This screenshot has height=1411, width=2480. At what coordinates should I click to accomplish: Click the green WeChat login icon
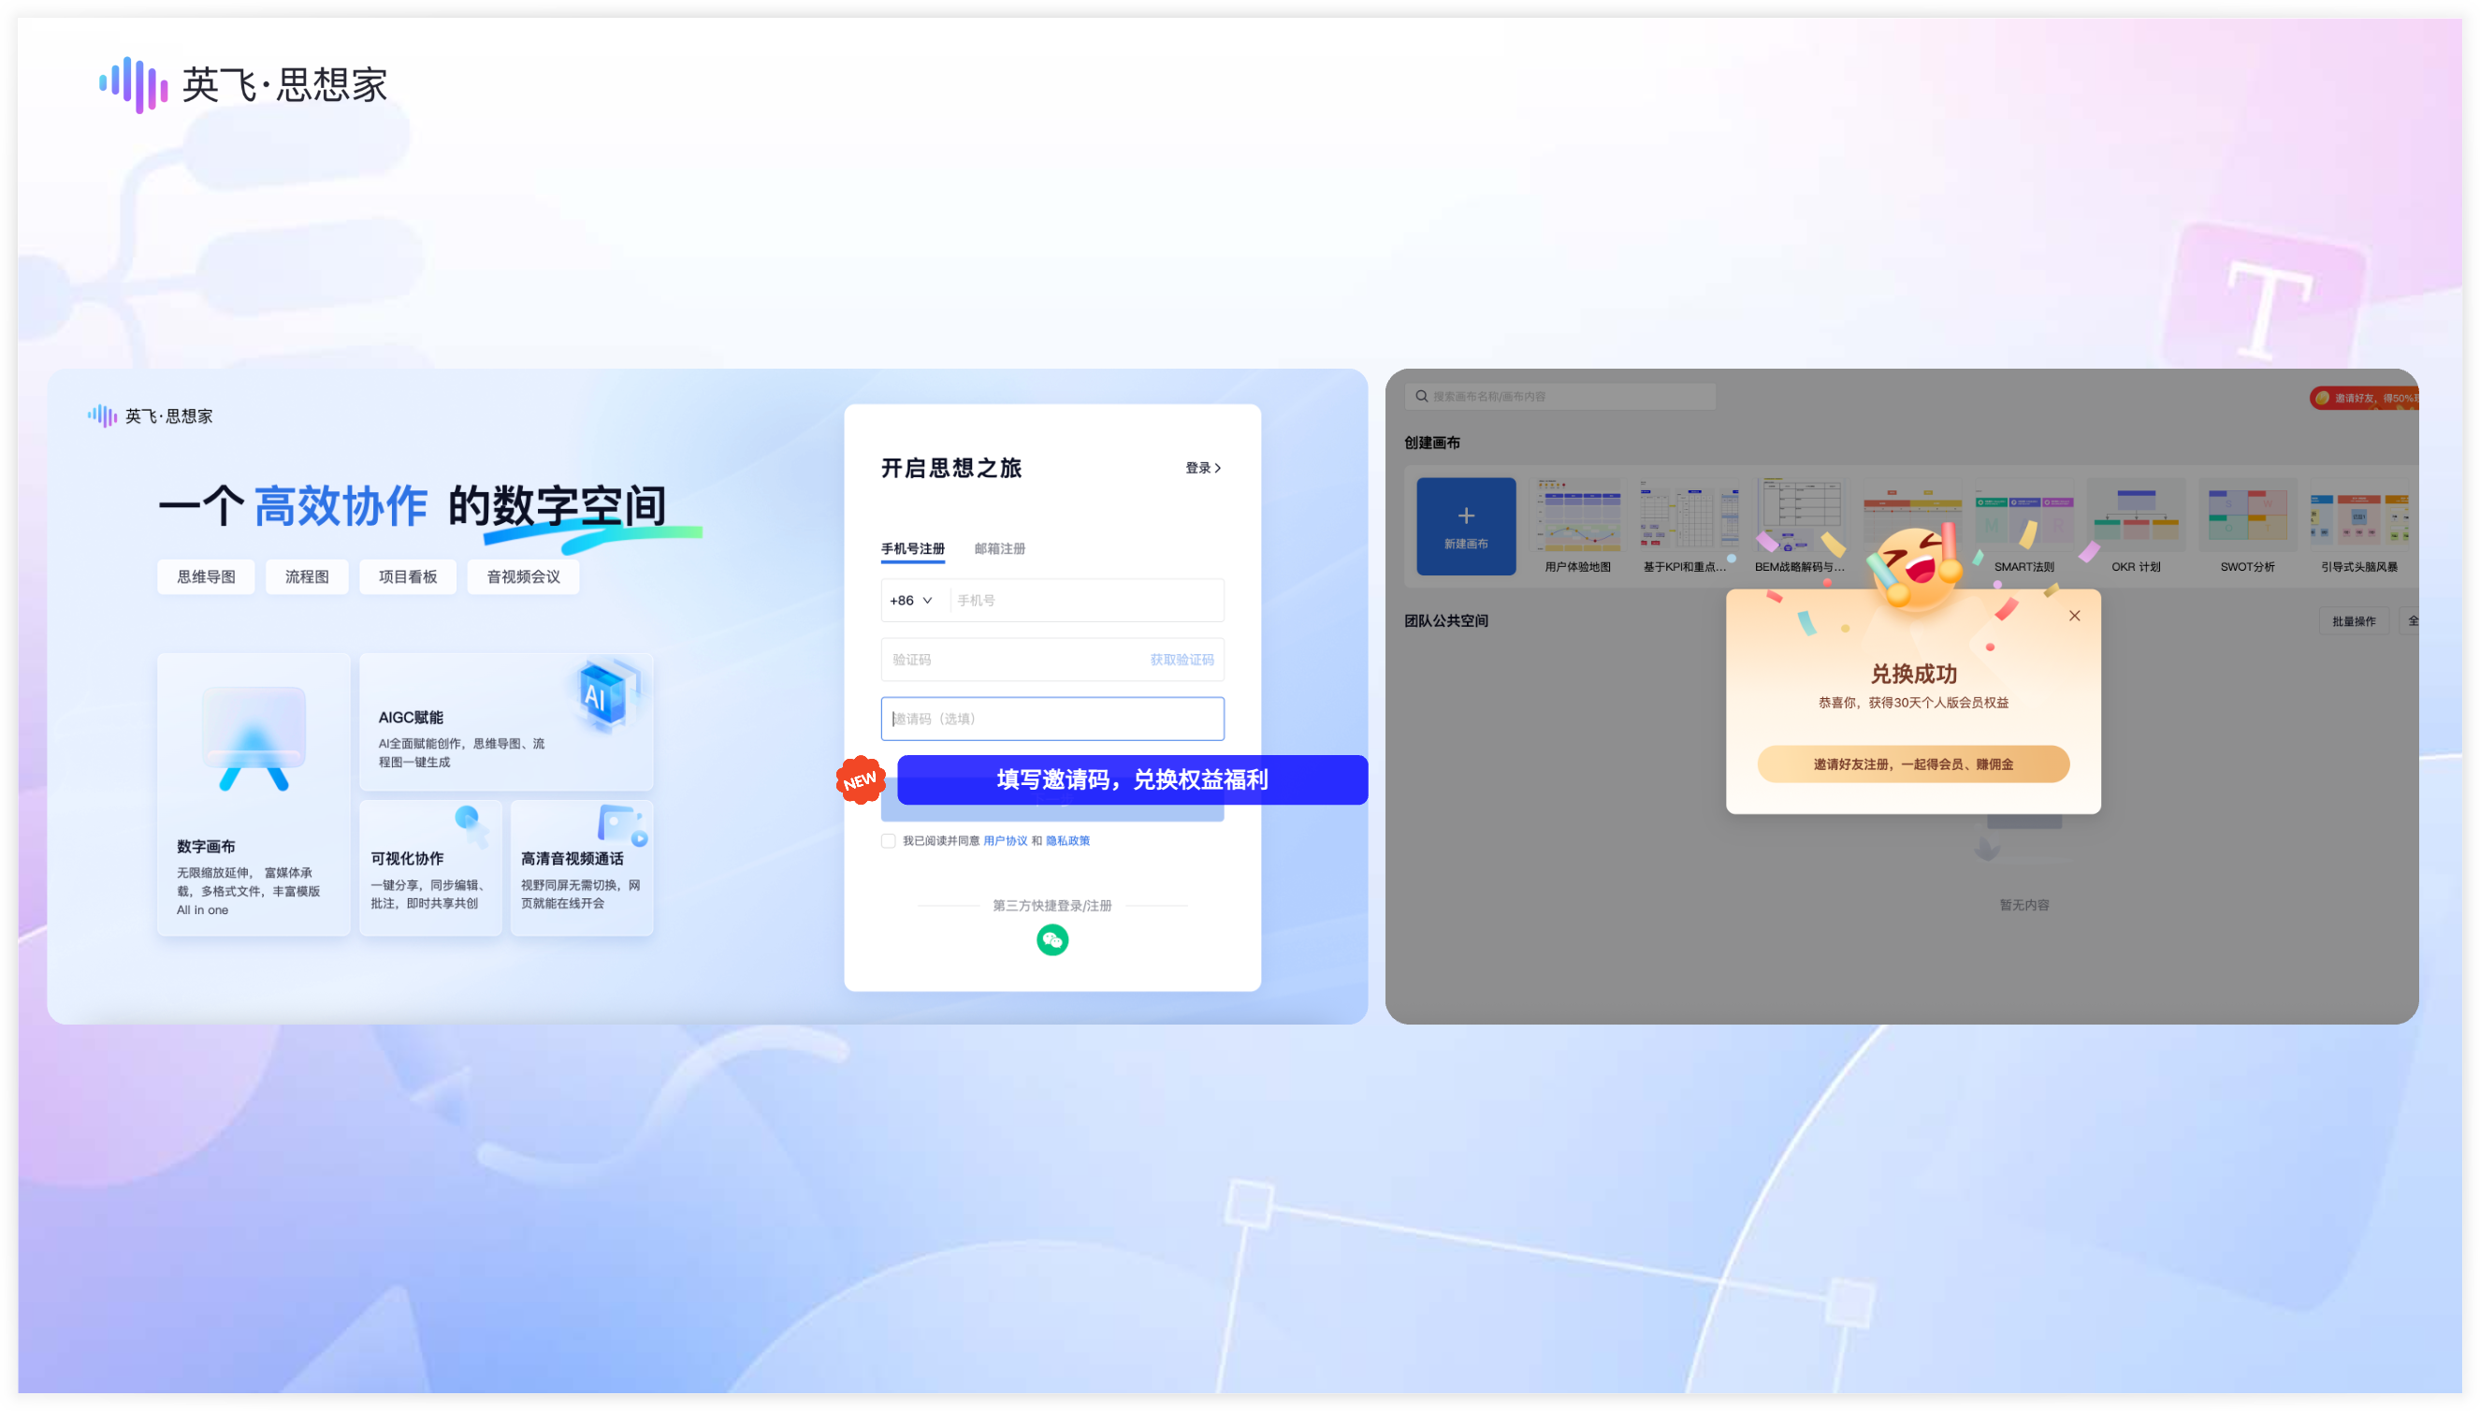(1052, 940)
